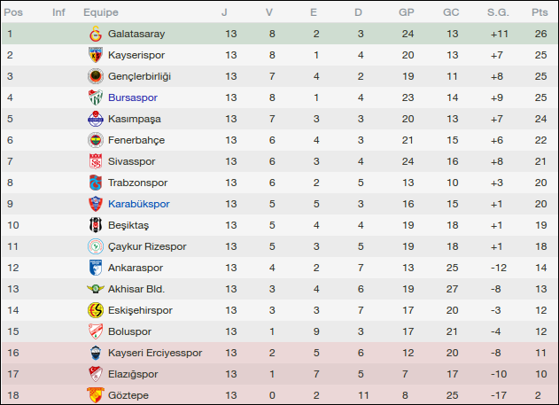Click the Trabzonspor club crest
Viewport: 559px width, 405px height.
pyautogui.click(x=95, y=183)
